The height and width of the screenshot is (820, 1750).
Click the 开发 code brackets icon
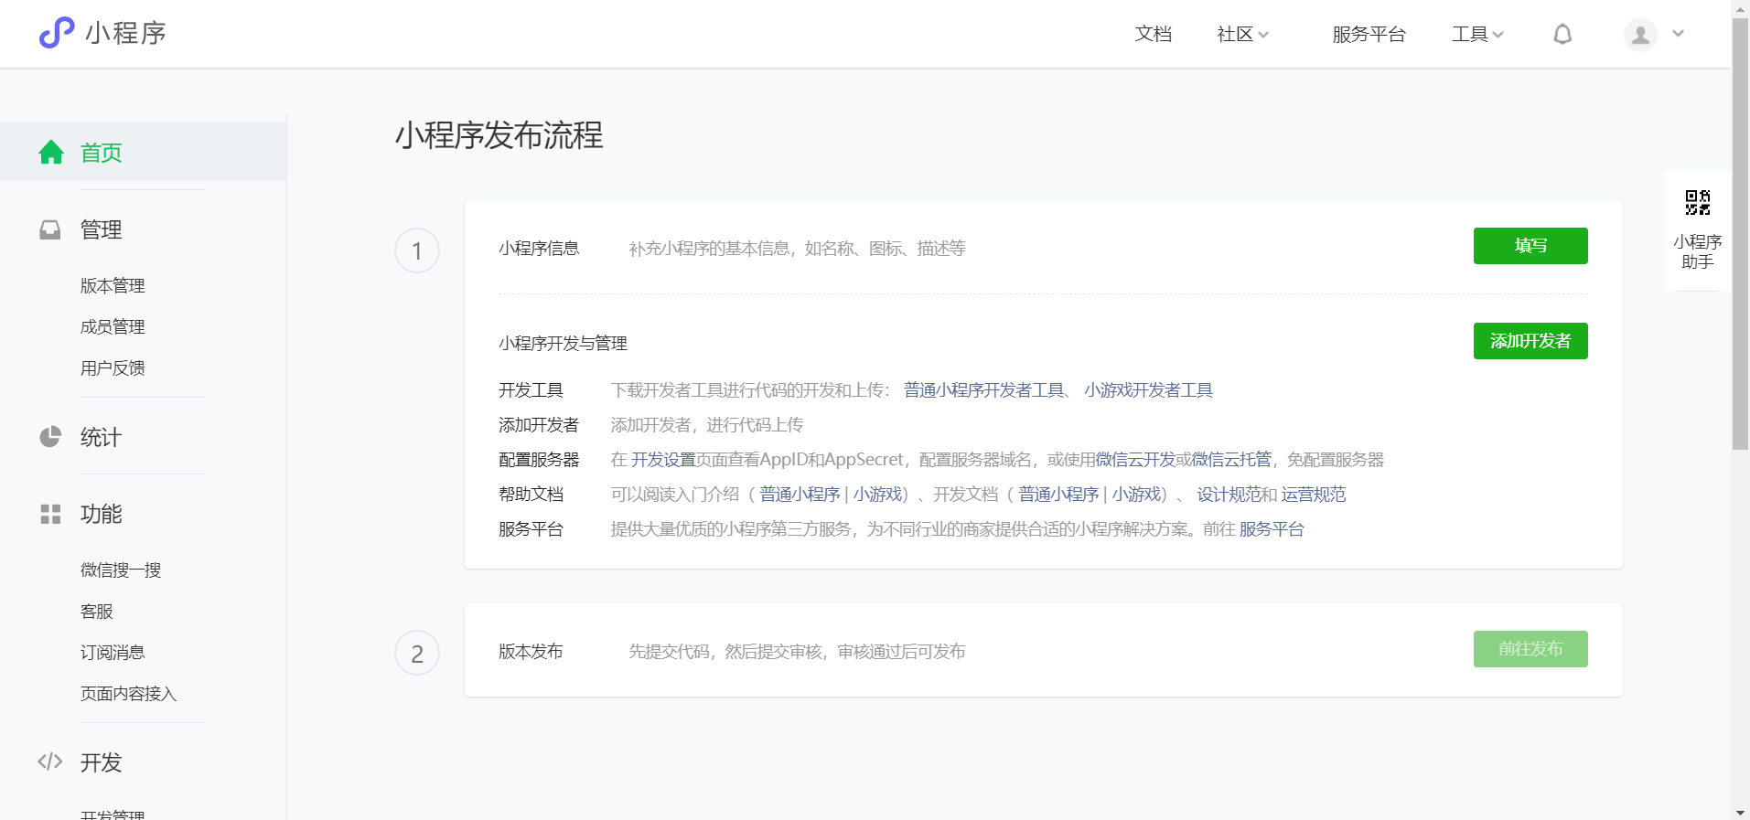point(50,761)
